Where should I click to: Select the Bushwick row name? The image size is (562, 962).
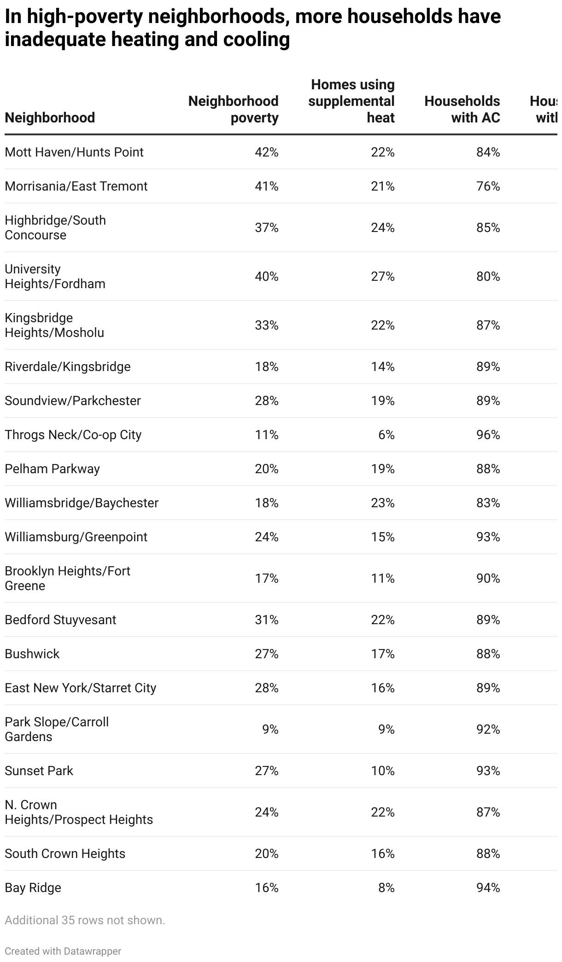coord(32,654)
